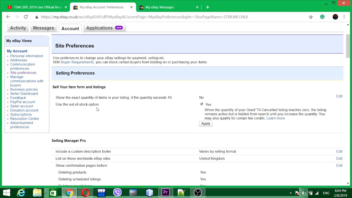The width and height of the screenshot is (352, 198).
Task: Open network status in system tray
Action: click(317, 193)
